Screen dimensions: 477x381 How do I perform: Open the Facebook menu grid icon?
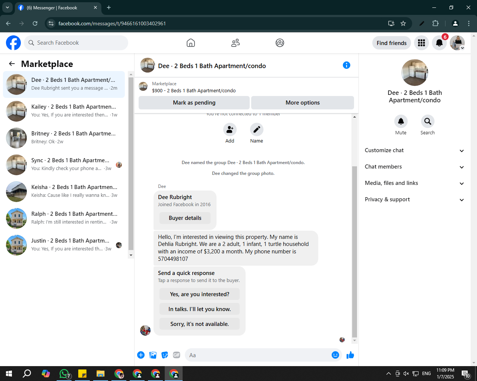[x=421, y=43]
